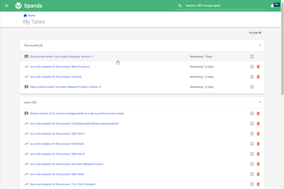Open risk analysis link for 'Innovator Release Prozess'
The image size is (284, 189).
click(x=67, y=164)
